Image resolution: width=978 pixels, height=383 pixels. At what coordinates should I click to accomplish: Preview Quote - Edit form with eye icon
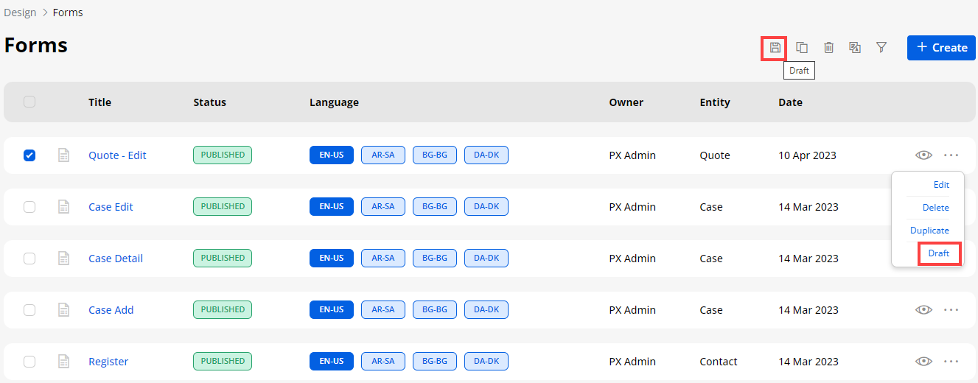pyautogui.click(x=923, y=155)
